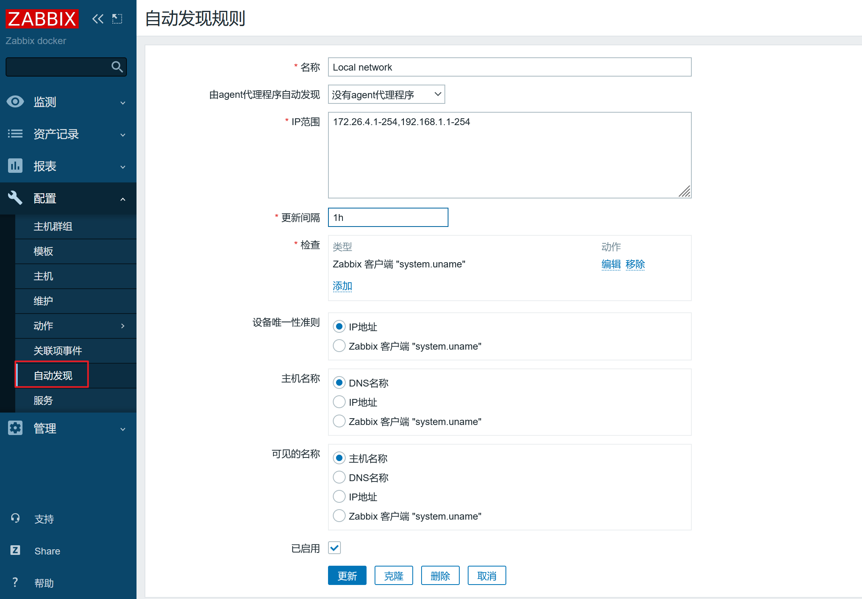The height and width of the screenshot is (599, 862).
Task: Open the 没有agent代理程序 dropdown
Action: click(x=386, y=95)
